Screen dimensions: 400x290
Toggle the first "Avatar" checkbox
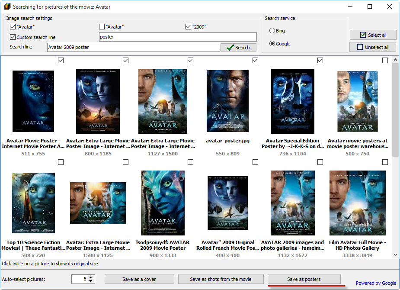[13, 26]
